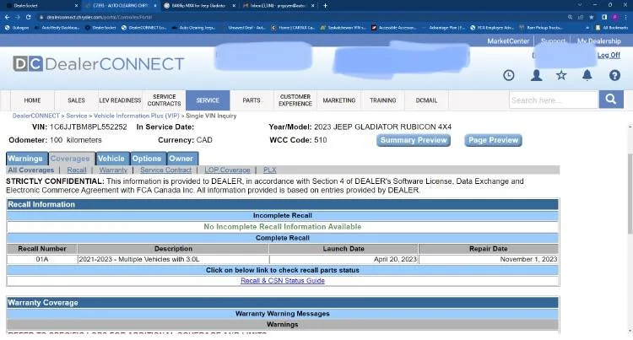The image size is (633, 340).
Task: Open the DCMAIL menu
Action: point(426,100)
